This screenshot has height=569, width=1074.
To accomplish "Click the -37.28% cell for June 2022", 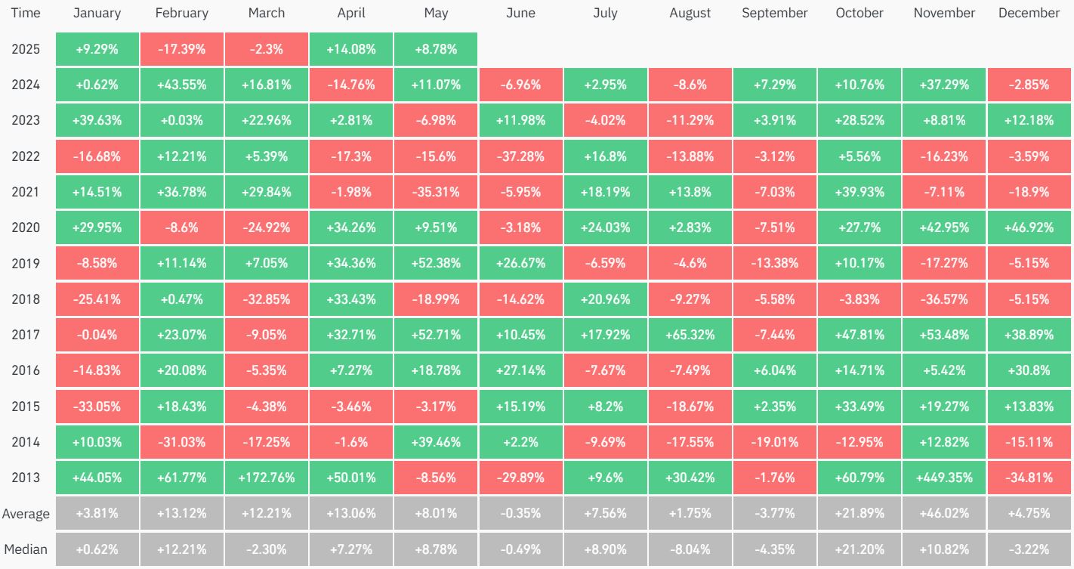I will click(x=520, y=156).
